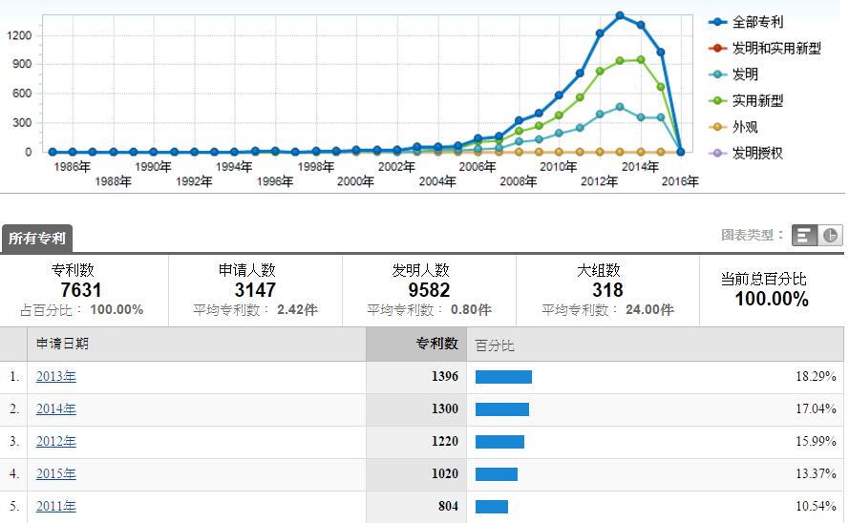Open the 2012年 link

pos(55,441)
